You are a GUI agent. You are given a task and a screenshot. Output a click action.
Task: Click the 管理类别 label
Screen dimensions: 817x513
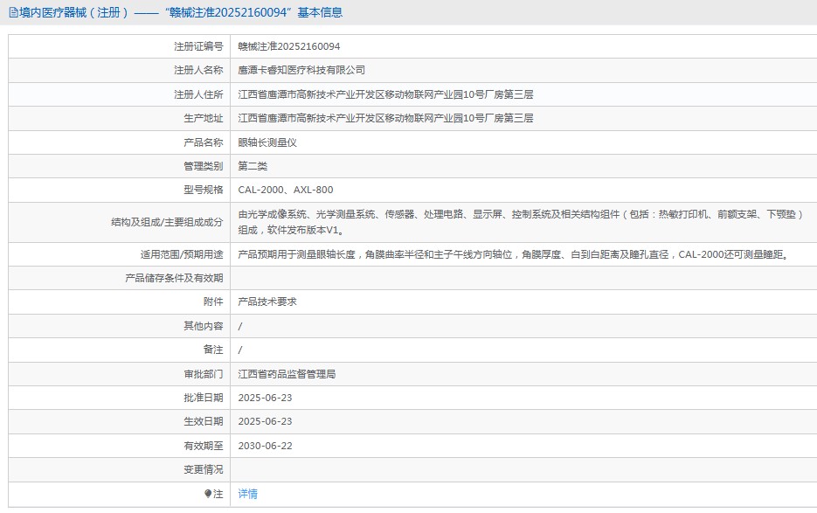204,166
